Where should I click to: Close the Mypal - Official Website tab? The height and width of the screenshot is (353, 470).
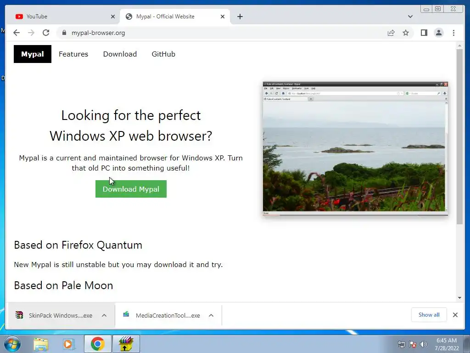point(223,17)
